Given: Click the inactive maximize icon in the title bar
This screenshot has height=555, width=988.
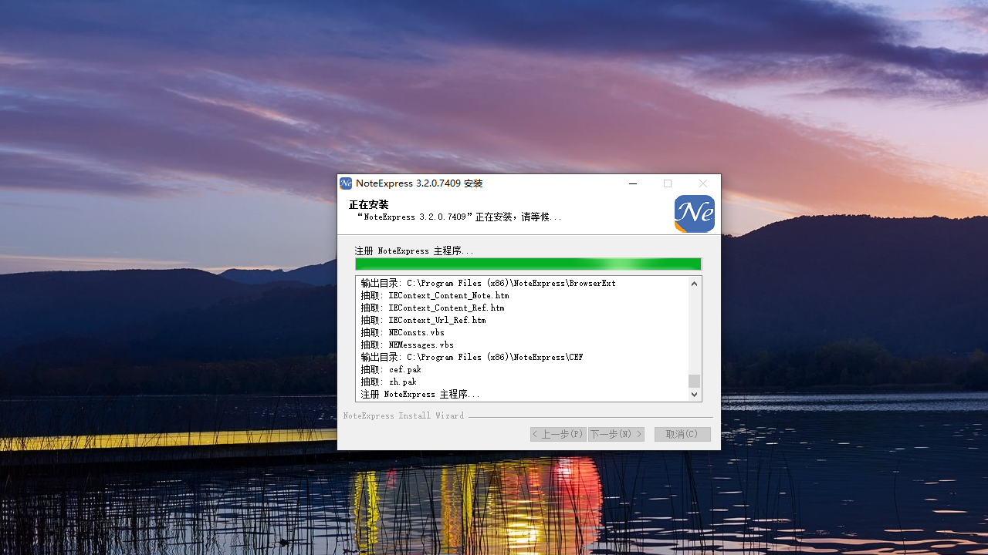Looking at the screenshot, I should pyautogui.click(x=668, y=183).
